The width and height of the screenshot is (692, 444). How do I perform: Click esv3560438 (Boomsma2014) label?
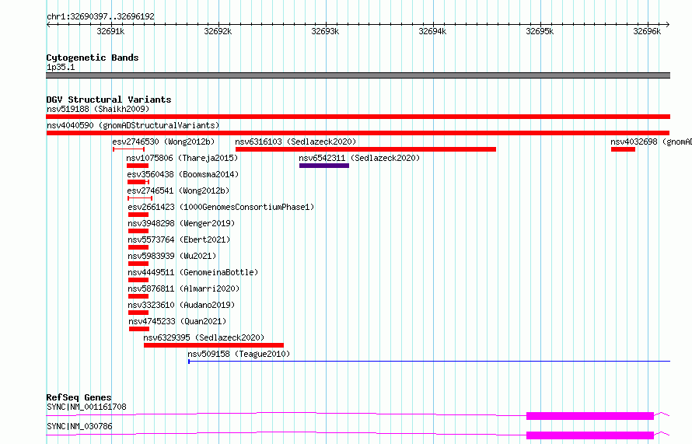[183, 174]
